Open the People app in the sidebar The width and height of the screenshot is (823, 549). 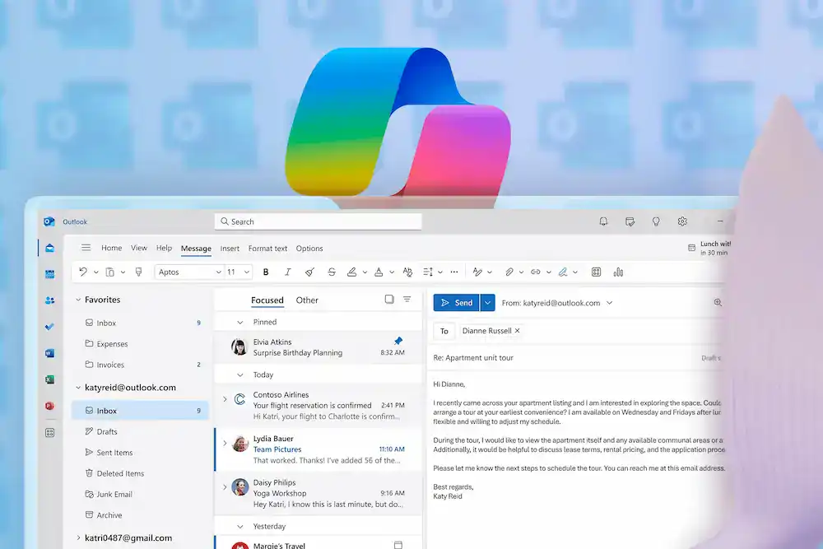[49, 300]
